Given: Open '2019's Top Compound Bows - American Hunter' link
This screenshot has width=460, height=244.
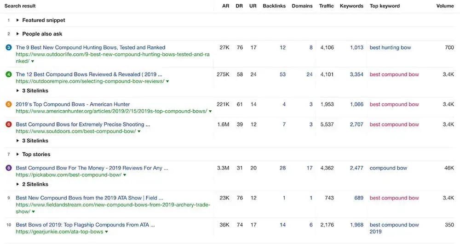Looking at the screenshot, I should [x=73, y=104].
